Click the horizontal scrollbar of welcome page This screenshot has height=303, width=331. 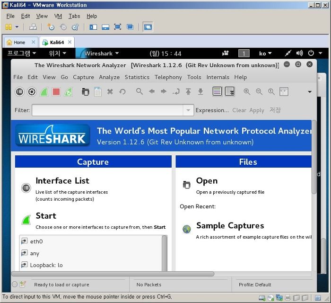[113, 274]
